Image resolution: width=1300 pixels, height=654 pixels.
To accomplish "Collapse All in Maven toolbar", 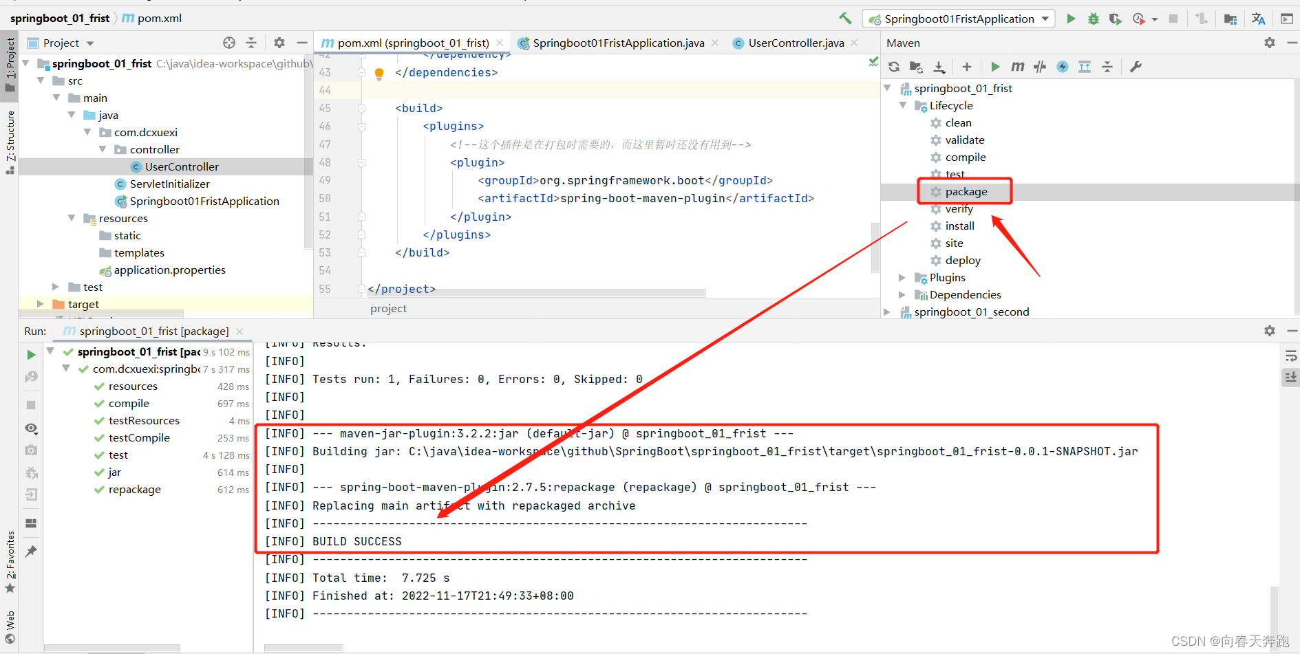I will point(1107,67).
